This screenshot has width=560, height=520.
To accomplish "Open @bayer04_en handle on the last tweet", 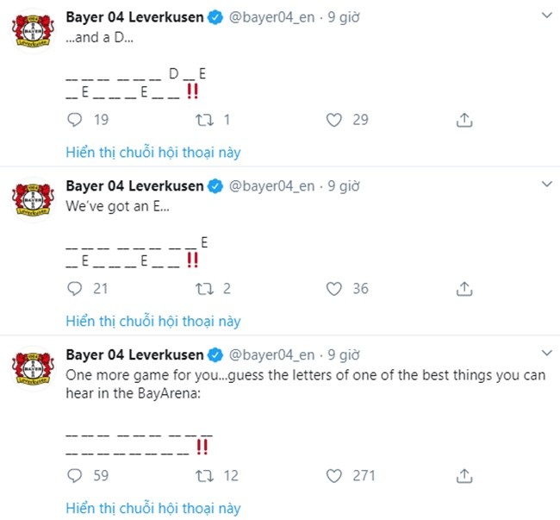I will (x=274, y=354).
